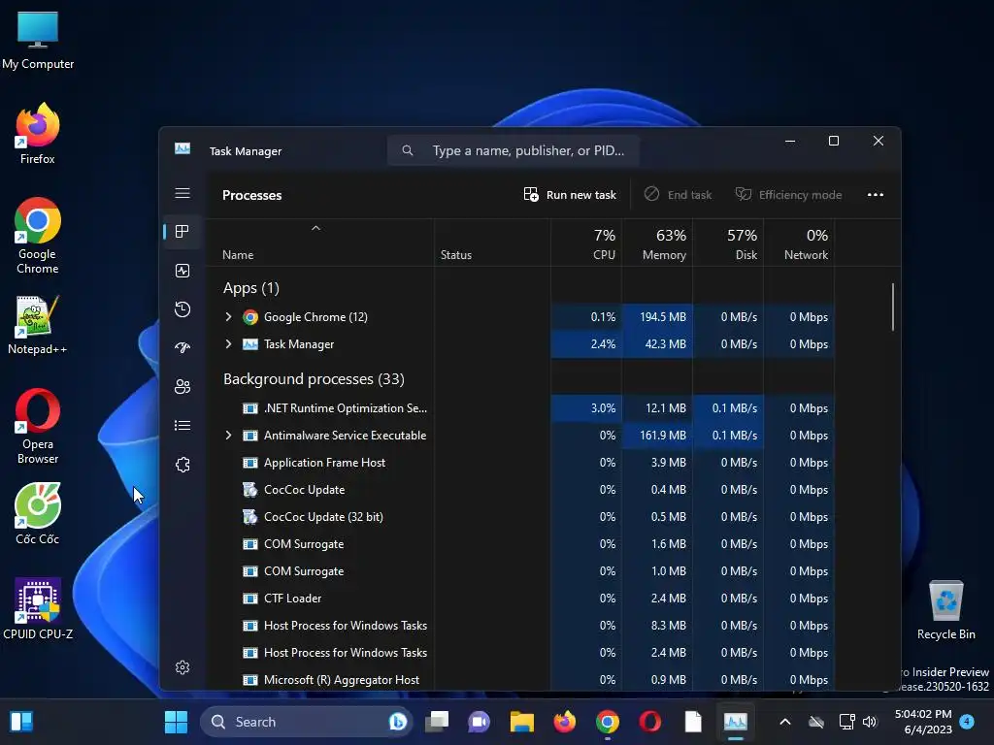Select the Notepad++ desktop icon
Viewport: 994px width, 745px height.
click(38, 324)
